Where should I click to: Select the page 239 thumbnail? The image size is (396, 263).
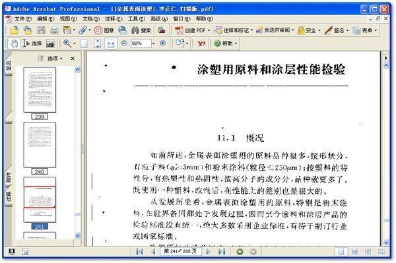point(40,90)
